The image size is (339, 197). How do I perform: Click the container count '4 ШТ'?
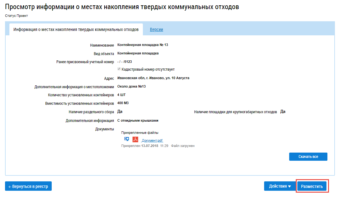pyautogui.click(x=121, y=95)
